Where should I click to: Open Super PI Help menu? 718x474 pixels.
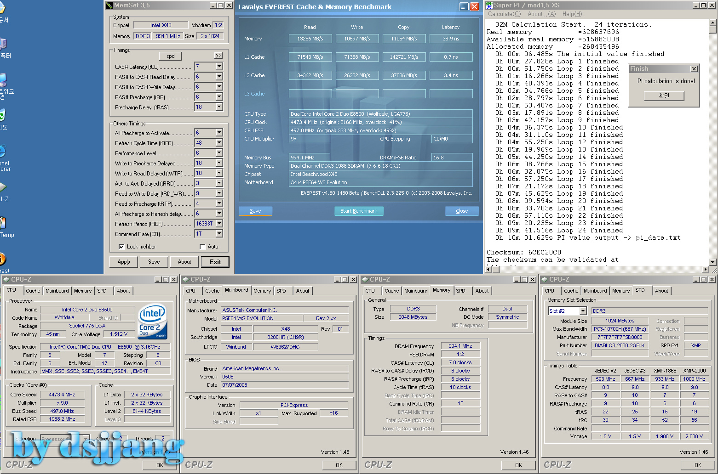pyautogui.click(x=572, y=14)
